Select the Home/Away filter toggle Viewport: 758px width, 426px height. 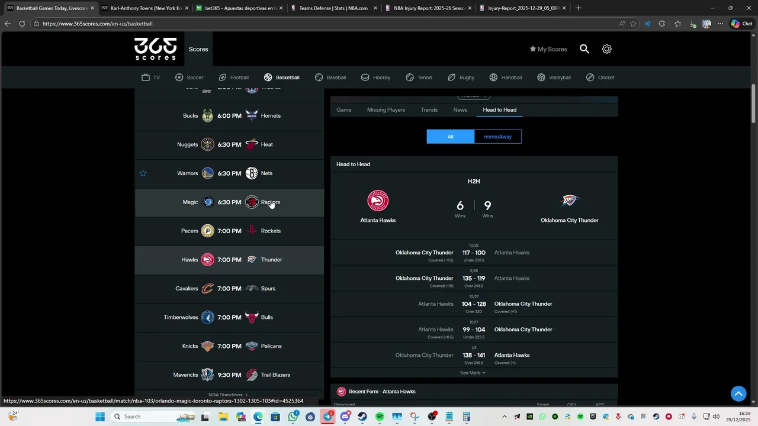click(497, 137)
